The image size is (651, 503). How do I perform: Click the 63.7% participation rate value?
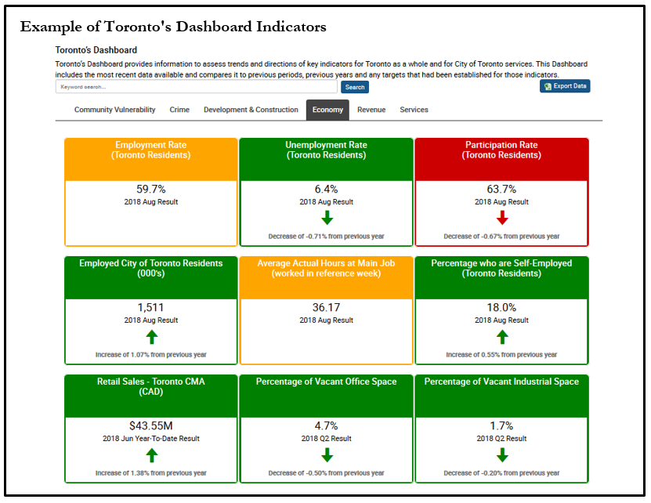coord(501,190)
